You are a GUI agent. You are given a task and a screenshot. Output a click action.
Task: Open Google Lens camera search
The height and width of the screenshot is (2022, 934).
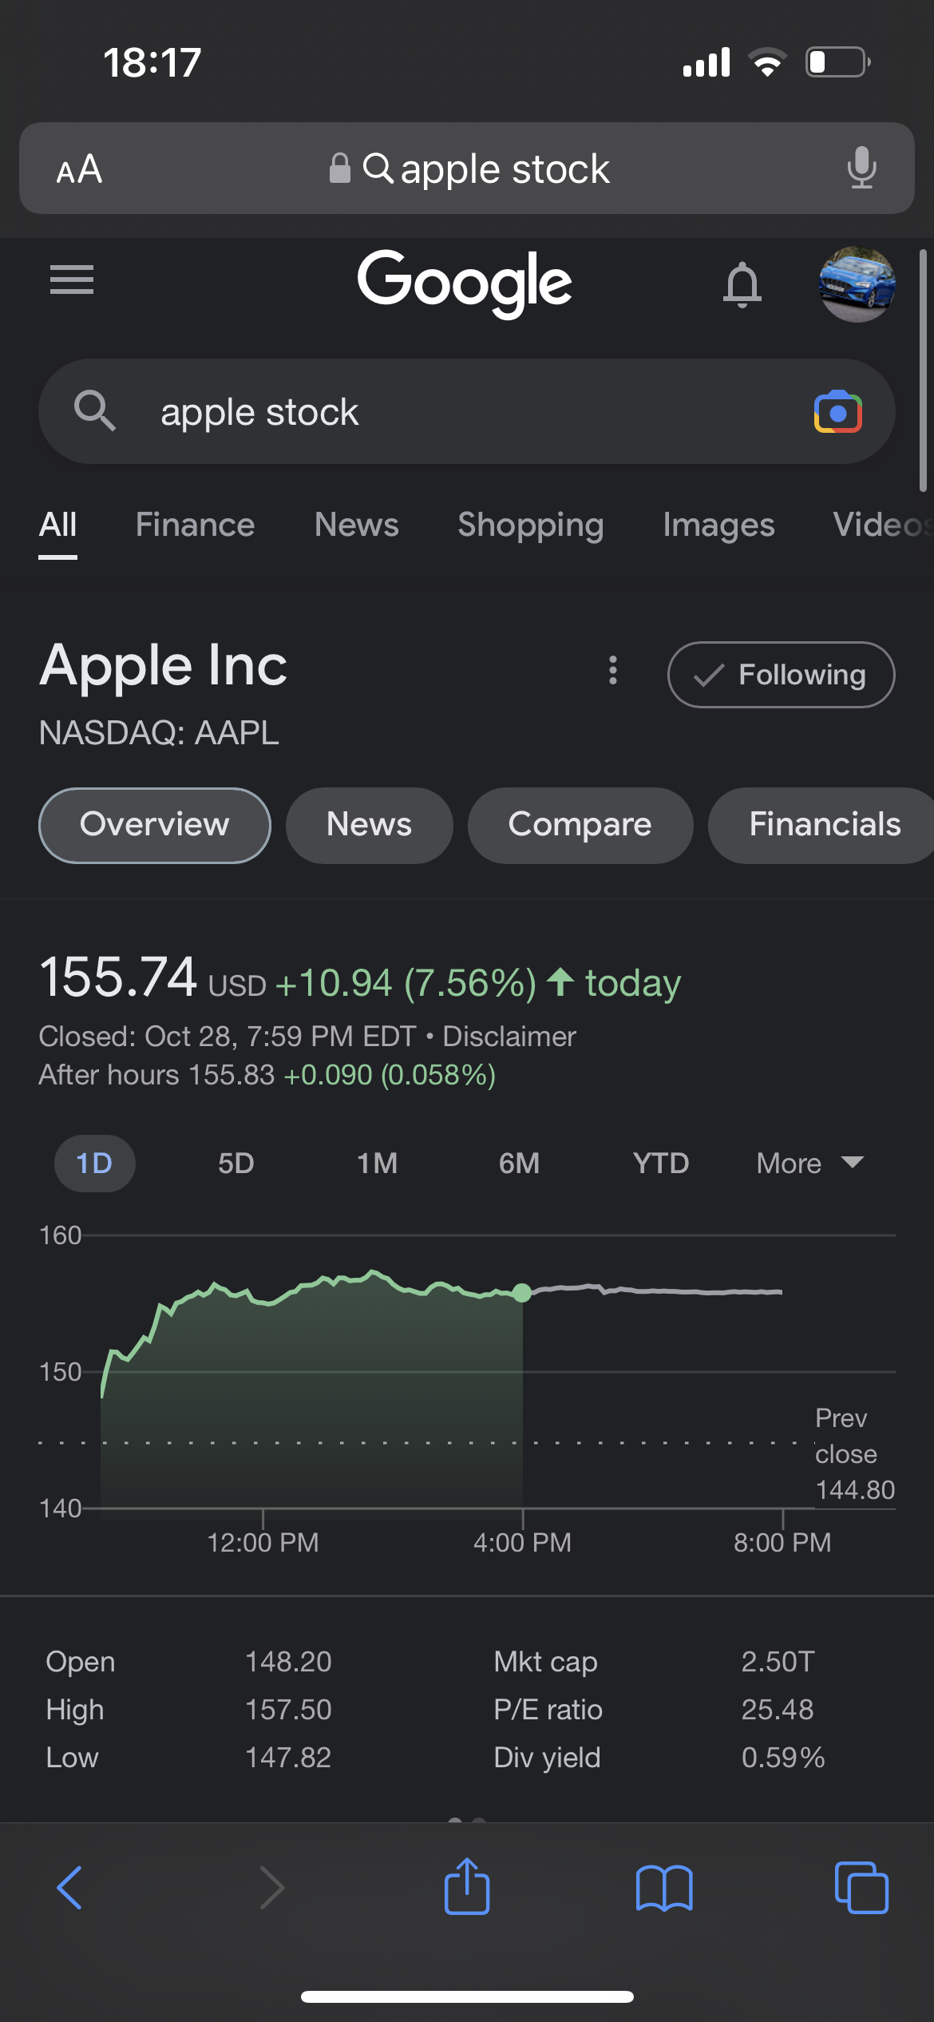click(837, 412)
